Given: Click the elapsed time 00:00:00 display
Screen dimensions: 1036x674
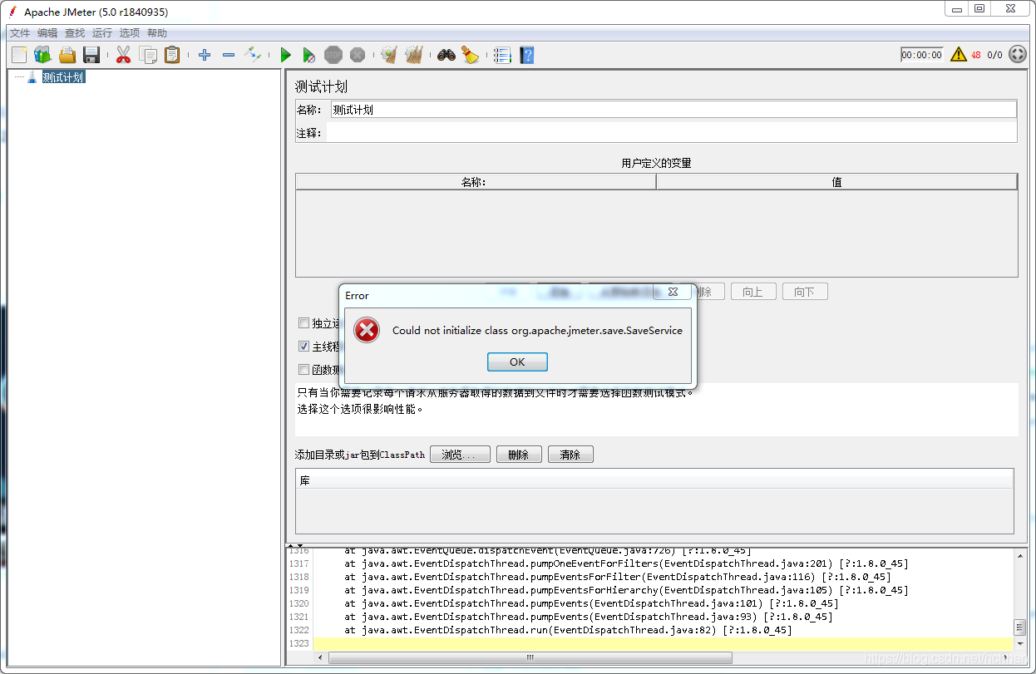Looking at the screenshot, I should click(922, 55).
